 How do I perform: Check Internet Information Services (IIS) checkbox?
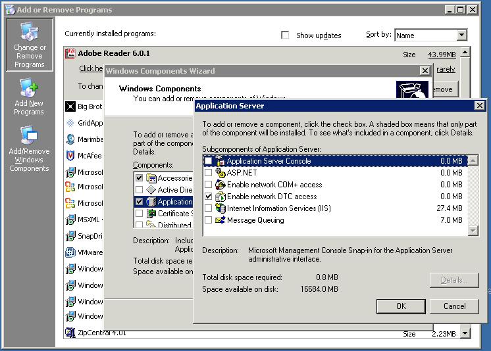coord(208,208)
